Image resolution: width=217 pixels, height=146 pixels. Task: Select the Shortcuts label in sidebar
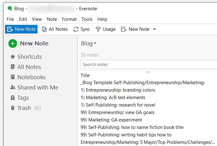point(30,57)
